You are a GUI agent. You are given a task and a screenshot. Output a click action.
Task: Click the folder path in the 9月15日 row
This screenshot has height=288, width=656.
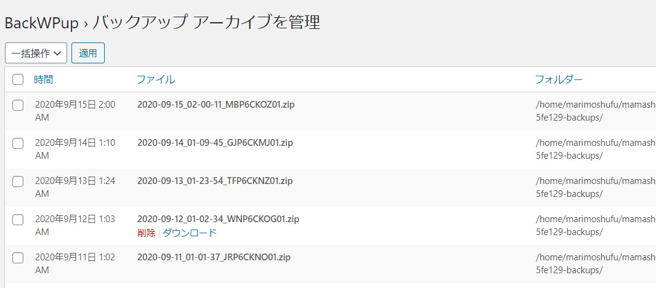coord(595,111)
